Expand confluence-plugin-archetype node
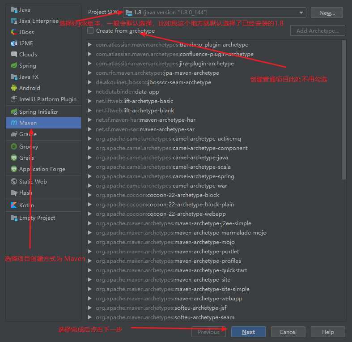352x342 pixels. tap(90, 54)
